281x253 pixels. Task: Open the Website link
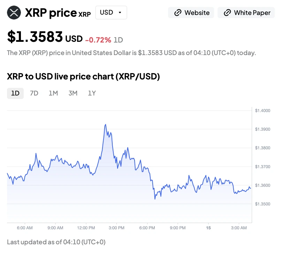point(191,13)
